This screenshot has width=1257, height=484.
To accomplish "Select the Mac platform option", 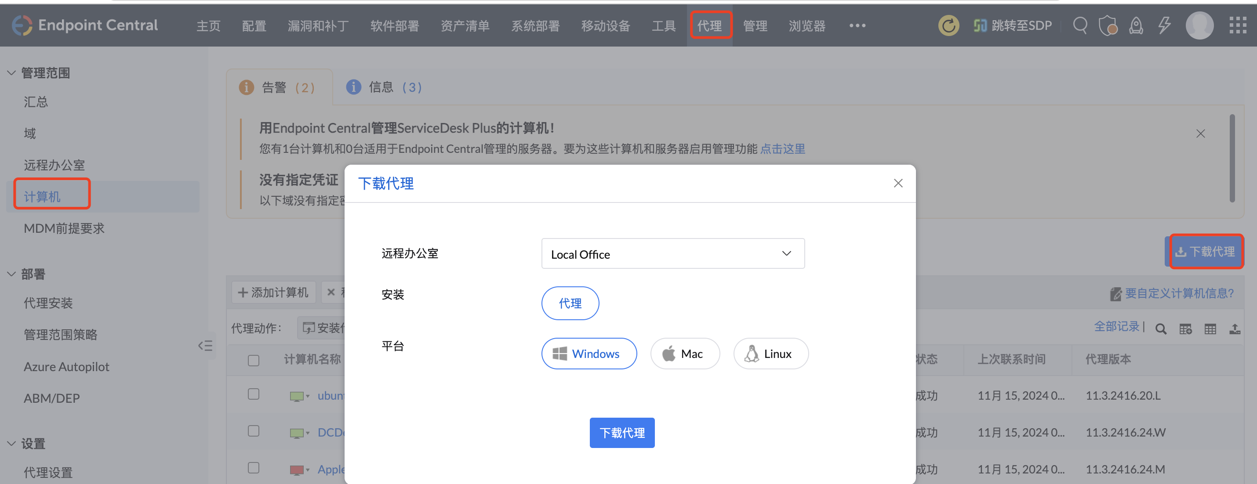I will point(685,354).
